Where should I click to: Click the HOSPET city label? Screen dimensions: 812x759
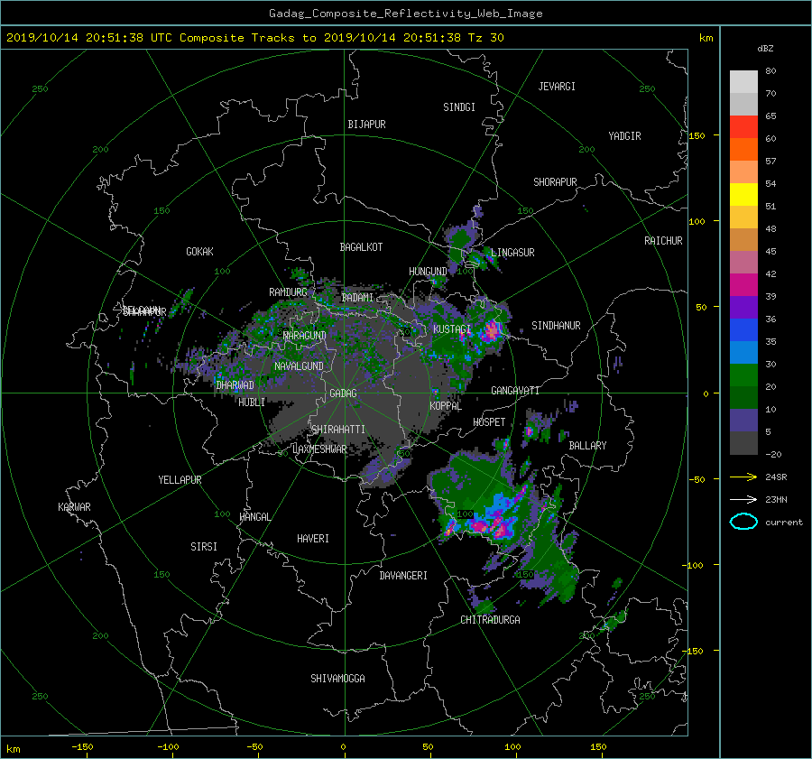coord(489,422)
